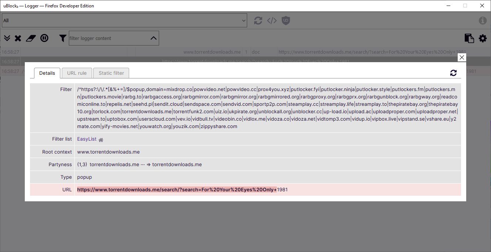Screen dimensions: 491x252
Task: Open the uBlock popup panel shield icon
Action: click(286, 21)
